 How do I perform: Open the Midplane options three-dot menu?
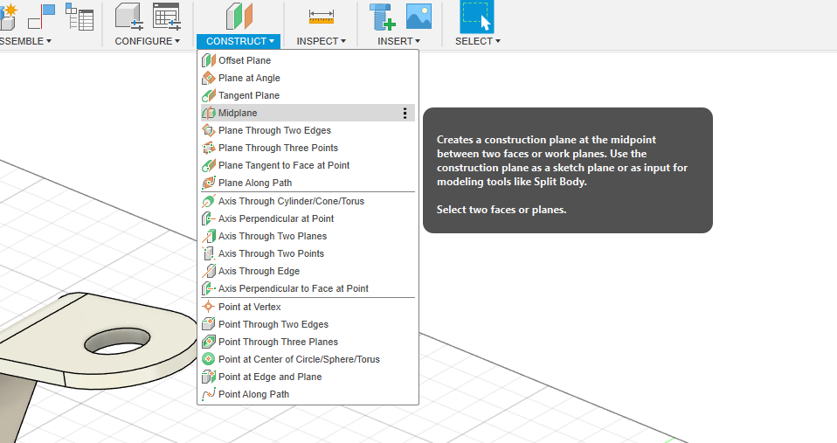click(405, 113)
